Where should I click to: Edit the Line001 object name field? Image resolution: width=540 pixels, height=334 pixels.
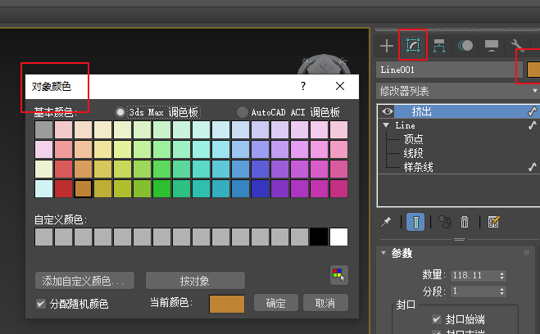click(x=449, y=70)
